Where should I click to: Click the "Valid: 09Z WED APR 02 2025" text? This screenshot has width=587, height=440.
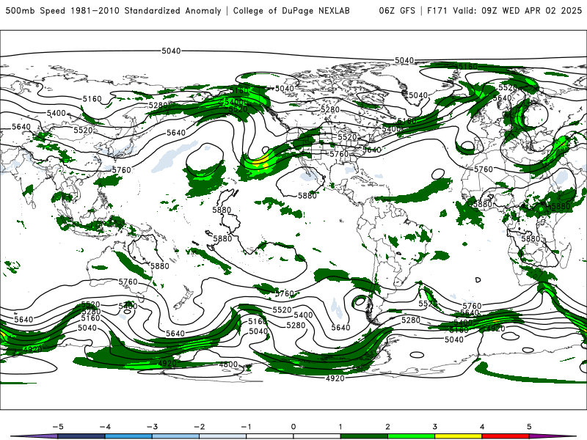[x=517, y=11]
